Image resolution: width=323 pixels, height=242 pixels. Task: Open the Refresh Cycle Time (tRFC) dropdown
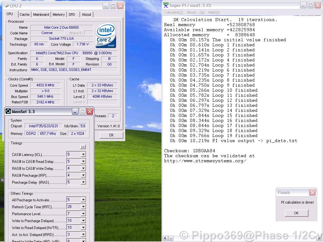tap(83, 207)
